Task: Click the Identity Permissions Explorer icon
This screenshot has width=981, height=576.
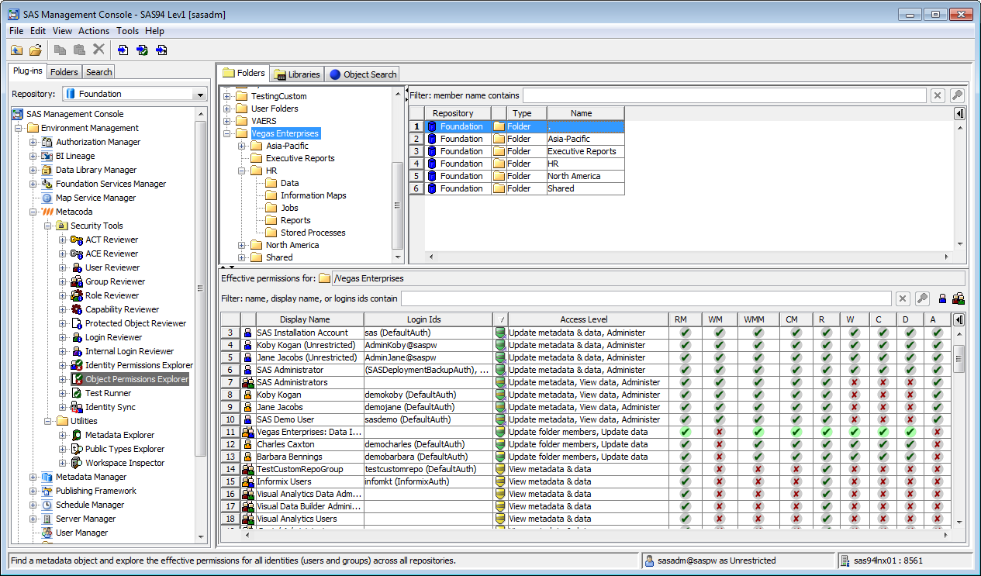Action: (77, 365)
